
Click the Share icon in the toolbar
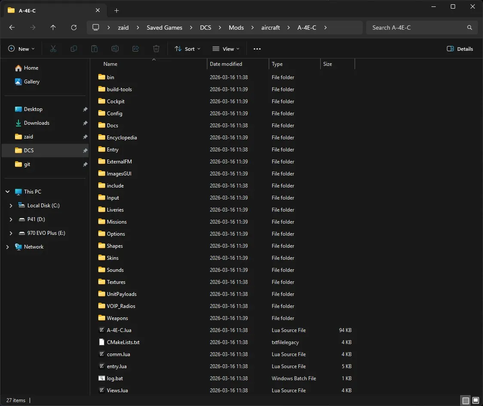click(x=136, y=49)
